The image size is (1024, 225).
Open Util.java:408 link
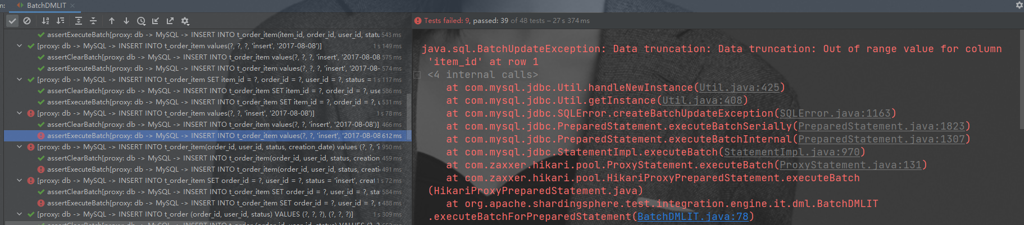702,100
